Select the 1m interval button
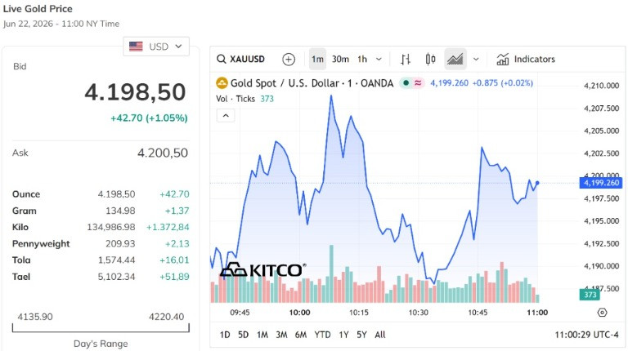Image resolution: width=628 pixels, height=351 pixels. click(x=317, y=59)
